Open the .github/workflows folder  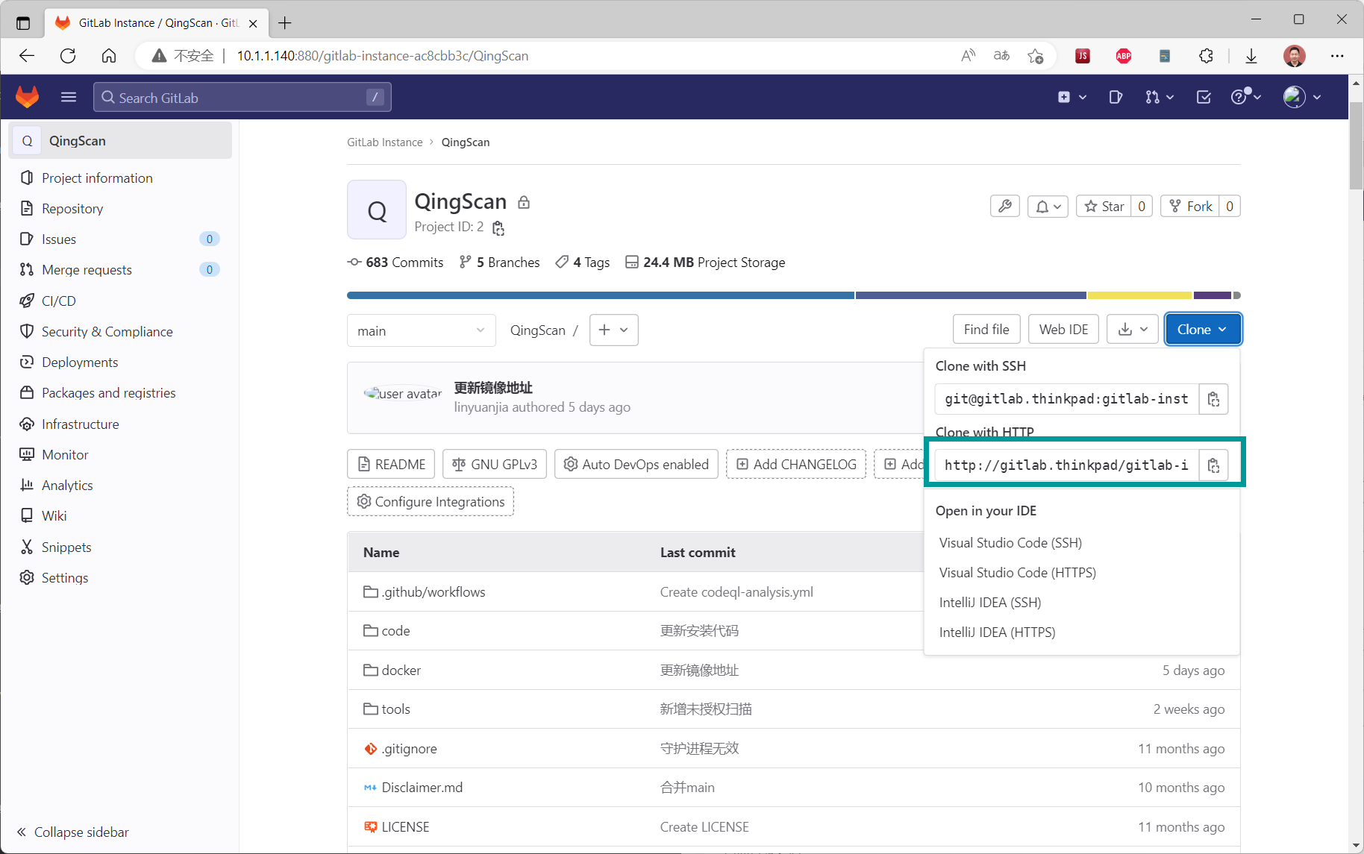coord(434,592)
